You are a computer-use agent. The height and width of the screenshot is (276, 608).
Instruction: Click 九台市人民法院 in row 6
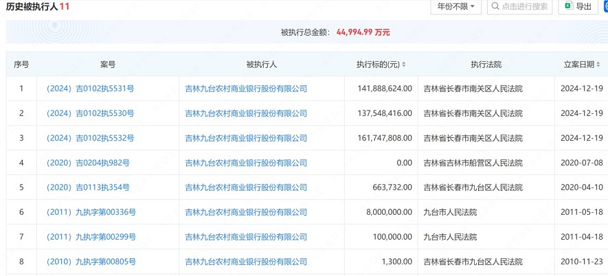tap(450, 212)
